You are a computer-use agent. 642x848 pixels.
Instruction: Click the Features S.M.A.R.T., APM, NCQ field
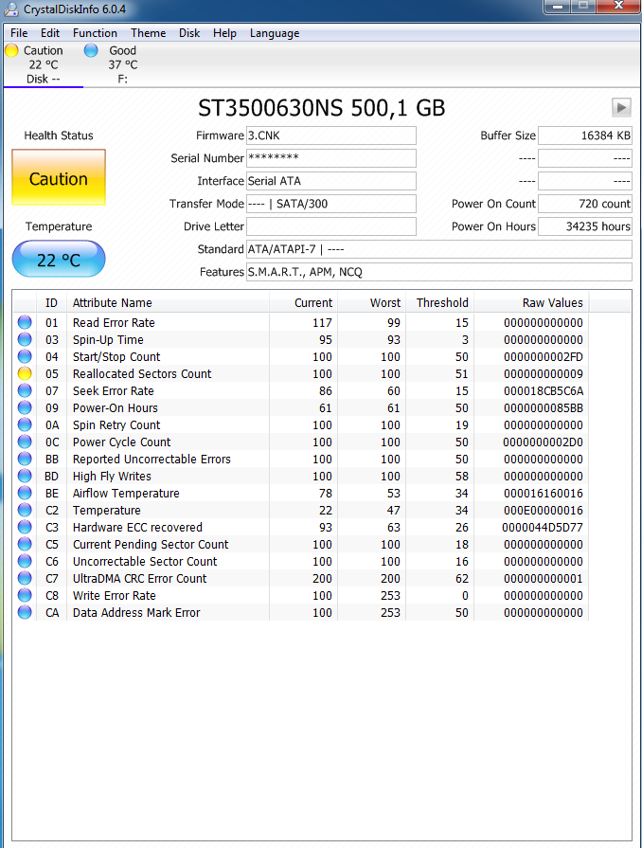tap(438, 272)
